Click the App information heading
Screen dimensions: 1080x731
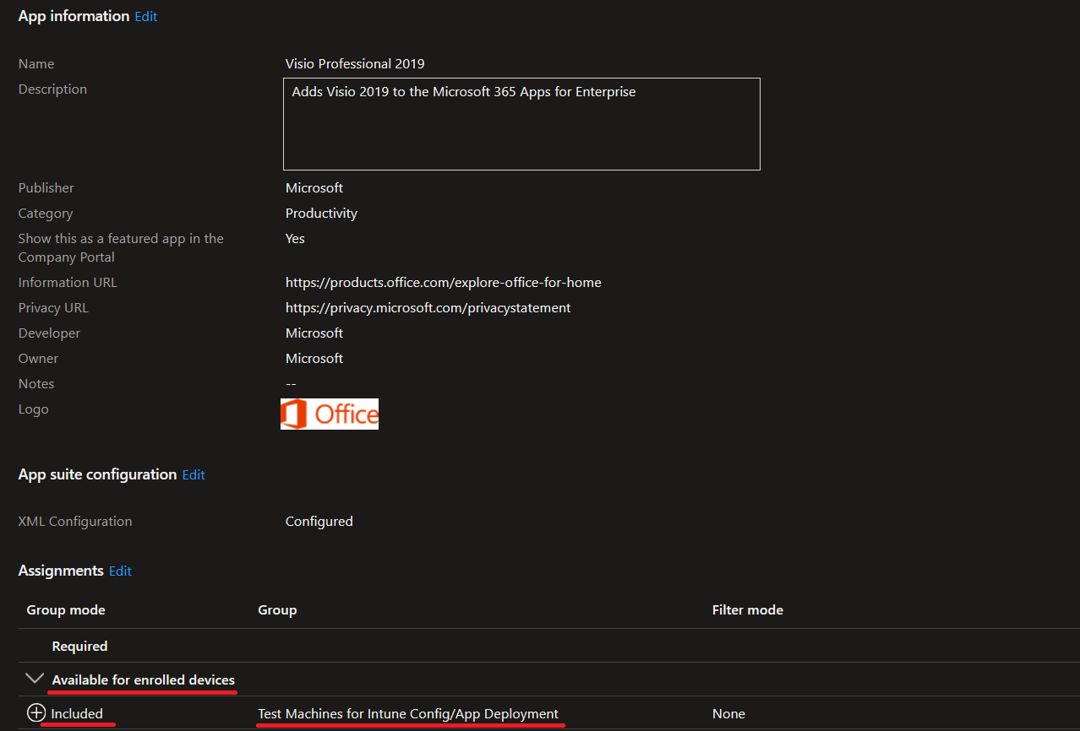[x=74, y=16]
